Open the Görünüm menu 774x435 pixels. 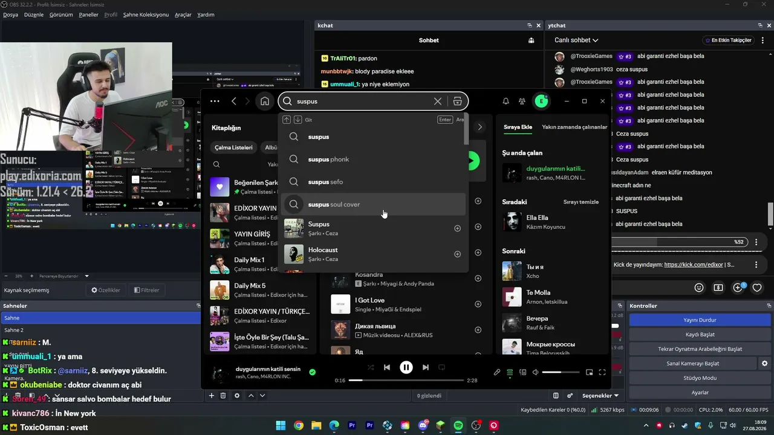[61, 14]
